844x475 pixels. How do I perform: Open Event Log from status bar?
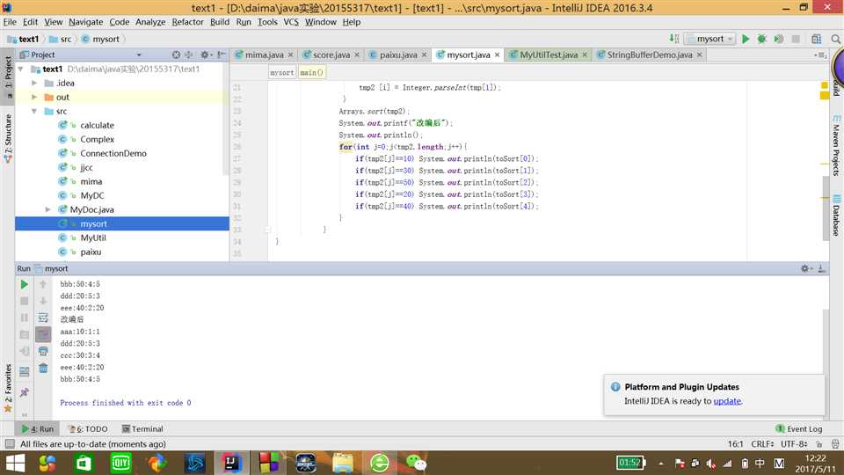tap(799, 428)
